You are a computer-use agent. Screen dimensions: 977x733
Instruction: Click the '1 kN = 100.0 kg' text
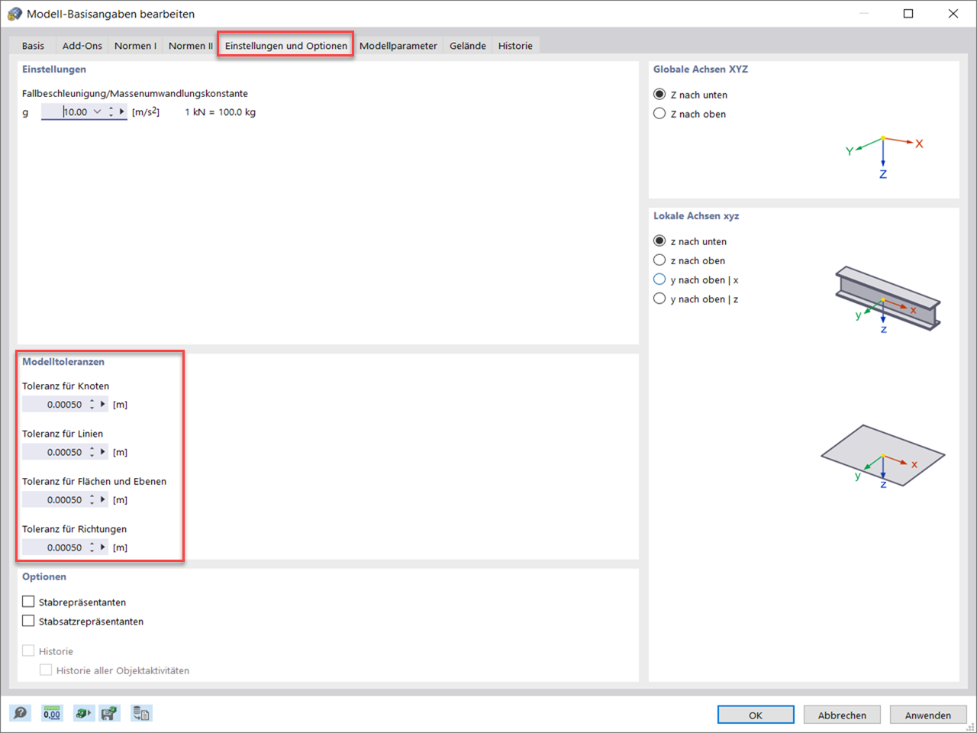click(220, 111)
